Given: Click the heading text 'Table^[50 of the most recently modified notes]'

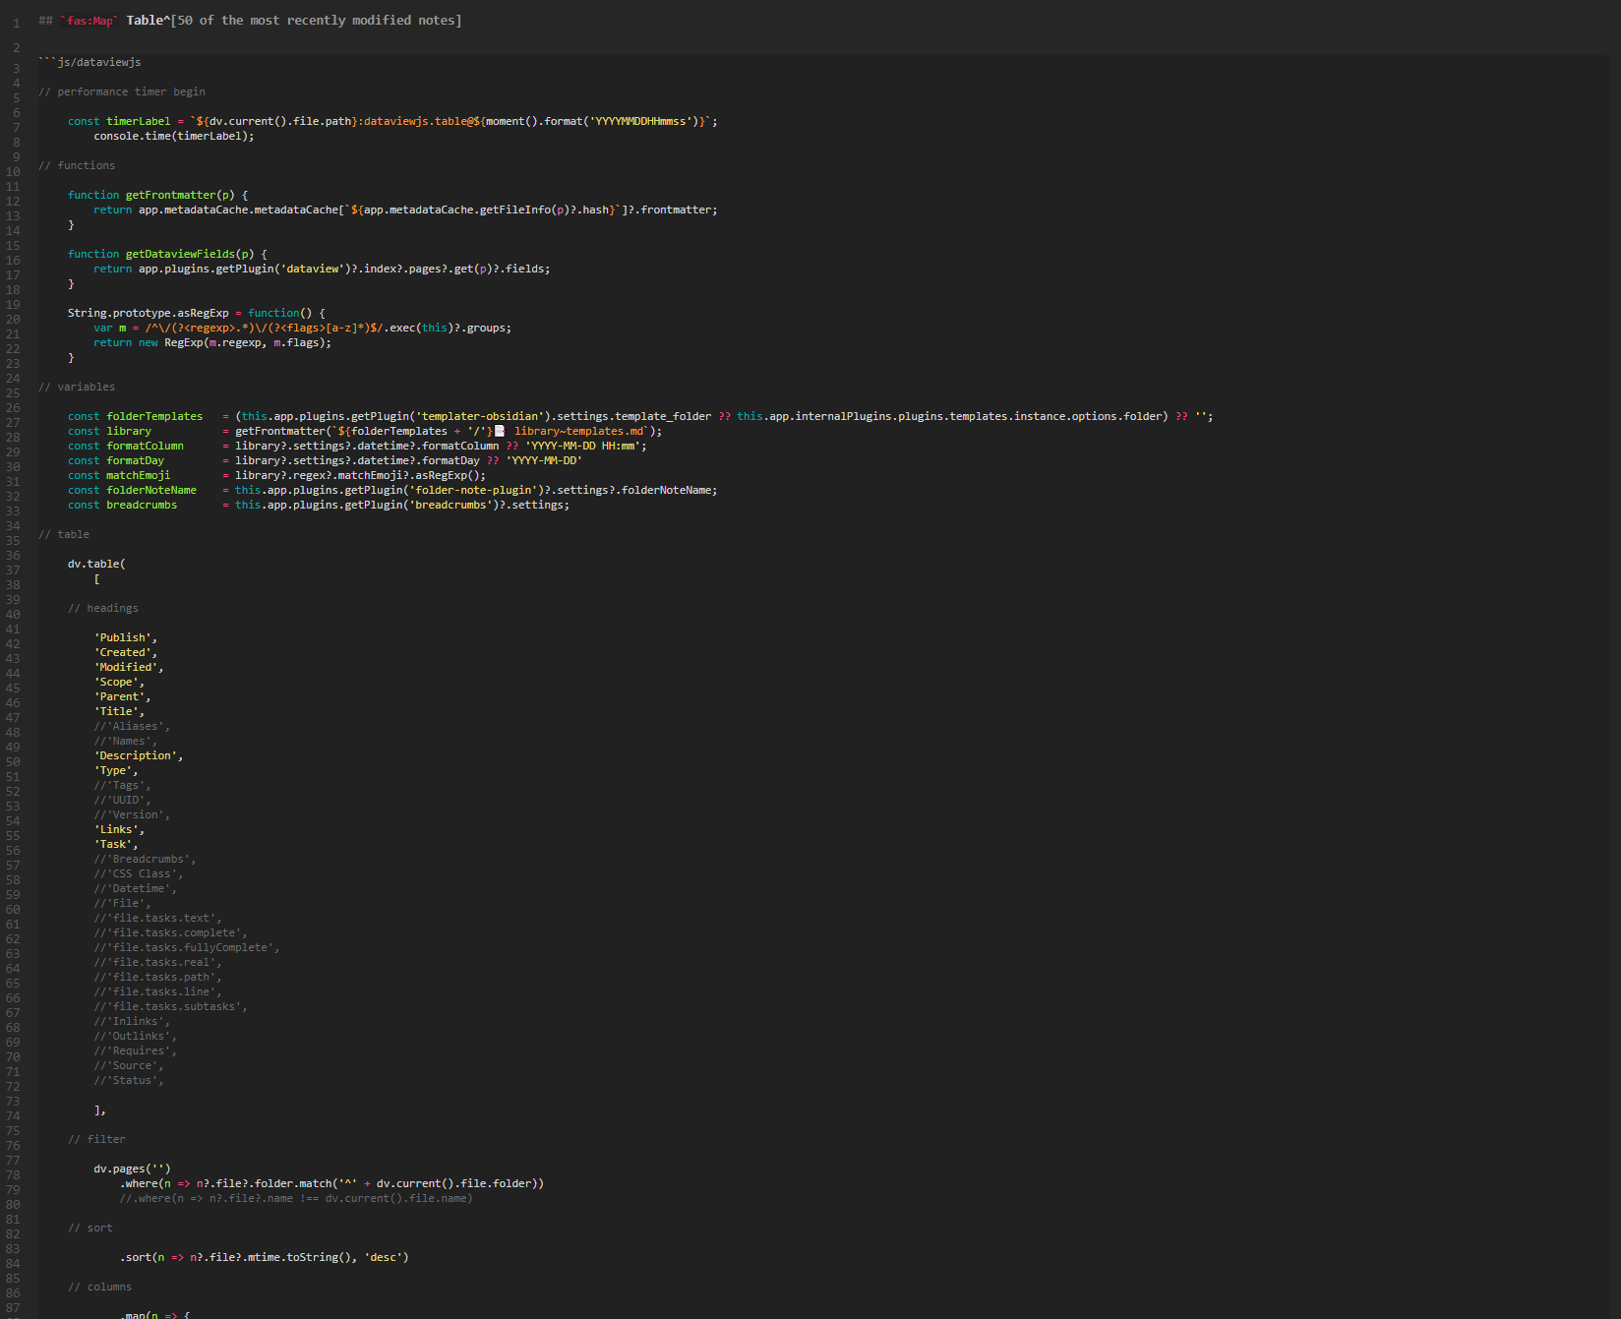Looking at the screenshot, I should tap(293, 21).
